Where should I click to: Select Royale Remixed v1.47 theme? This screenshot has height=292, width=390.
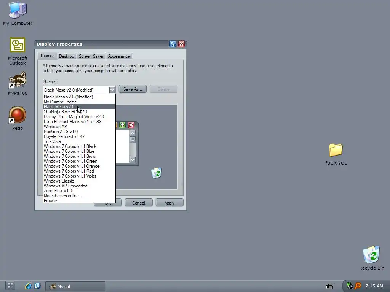[79, 136]
